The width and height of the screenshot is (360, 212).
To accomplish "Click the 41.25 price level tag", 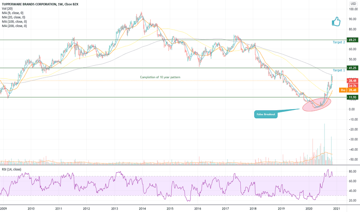I will (352, 68).
